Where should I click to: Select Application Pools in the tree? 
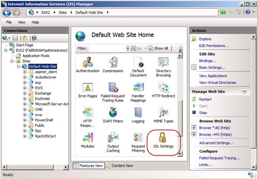tap(36, 56)
